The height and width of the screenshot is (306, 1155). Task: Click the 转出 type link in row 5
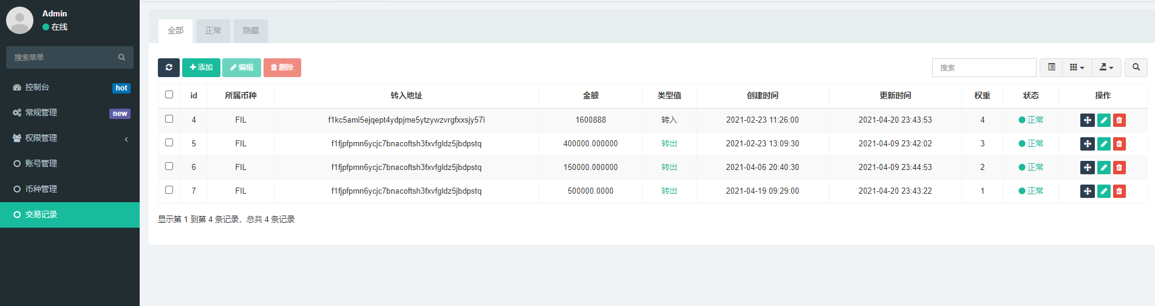click(669, 144)
